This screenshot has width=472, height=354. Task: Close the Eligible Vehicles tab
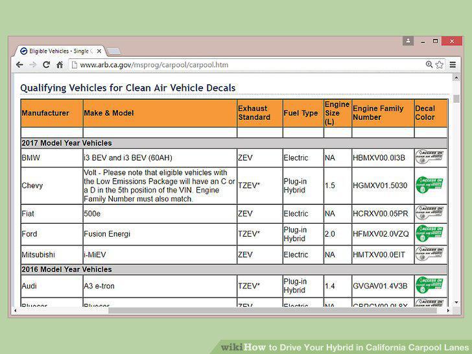pos(99,51)
